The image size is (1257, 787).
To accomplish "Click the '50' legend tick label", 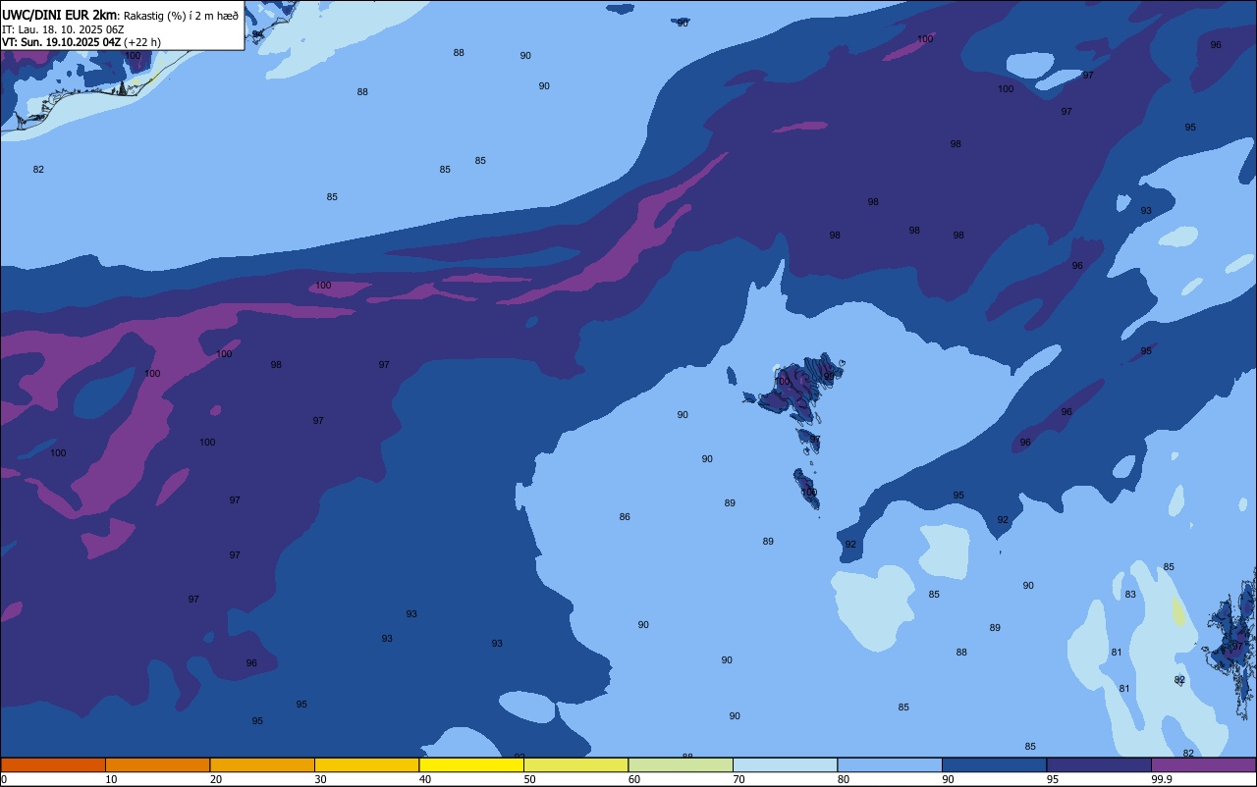I will pos(529,779).
